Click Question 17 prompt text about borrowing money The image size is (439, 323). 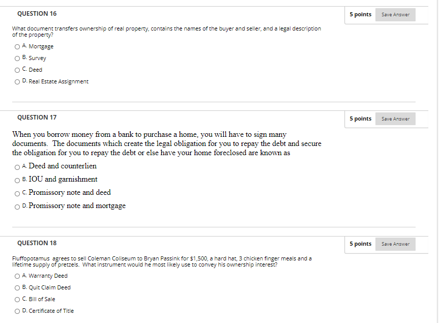[166, 143]
